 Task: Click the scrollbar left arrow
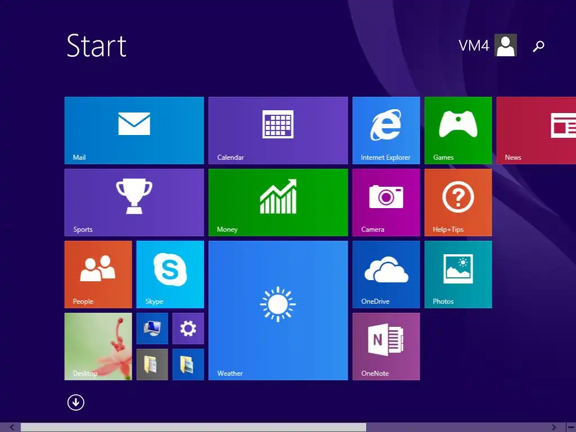[x=12, y=427]
